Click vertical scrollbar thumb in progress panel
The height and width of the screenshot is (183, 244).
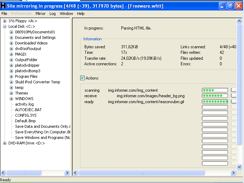pos(239,84)
